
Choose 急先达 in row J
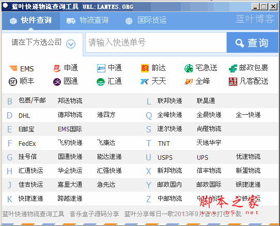[106, 184]
